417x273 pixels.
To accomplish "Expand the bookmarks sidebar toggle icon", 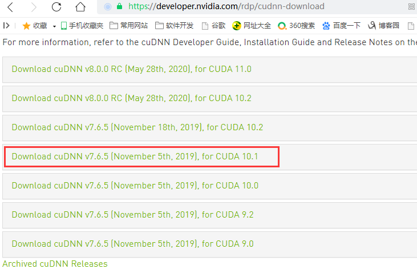I will (6, 26).
